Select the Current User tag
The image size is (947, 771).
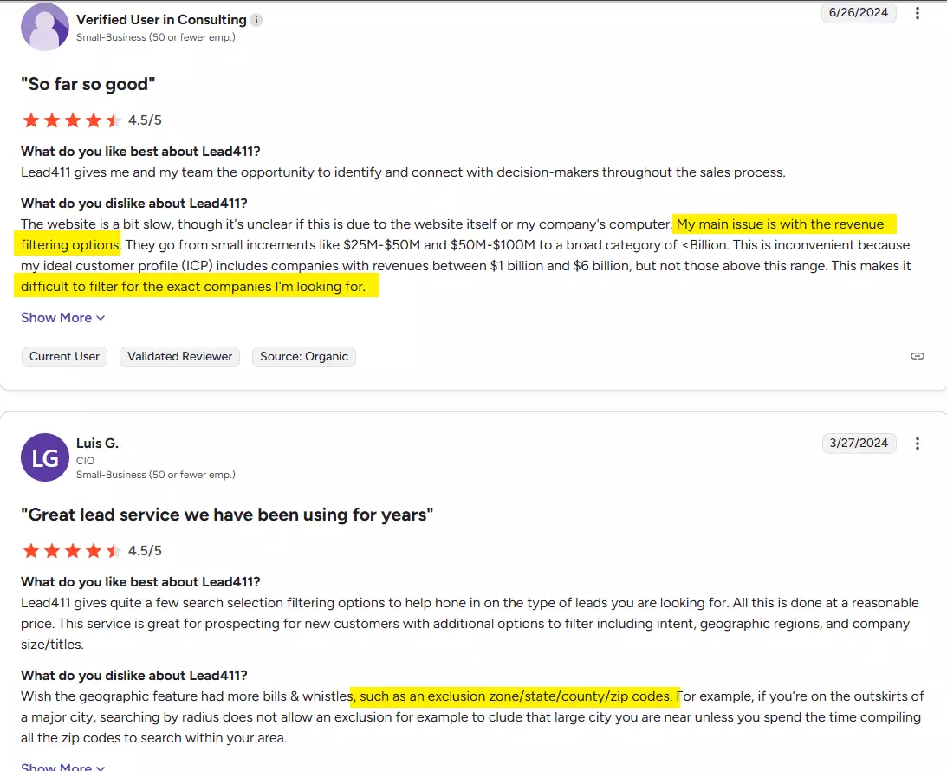65,356
